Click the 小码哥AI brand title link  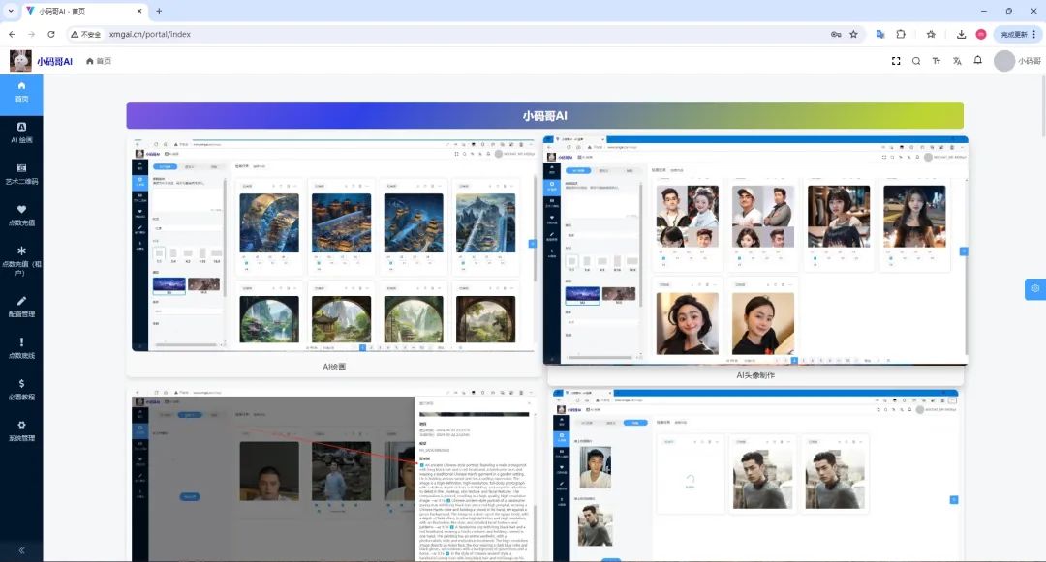point(54,61)
